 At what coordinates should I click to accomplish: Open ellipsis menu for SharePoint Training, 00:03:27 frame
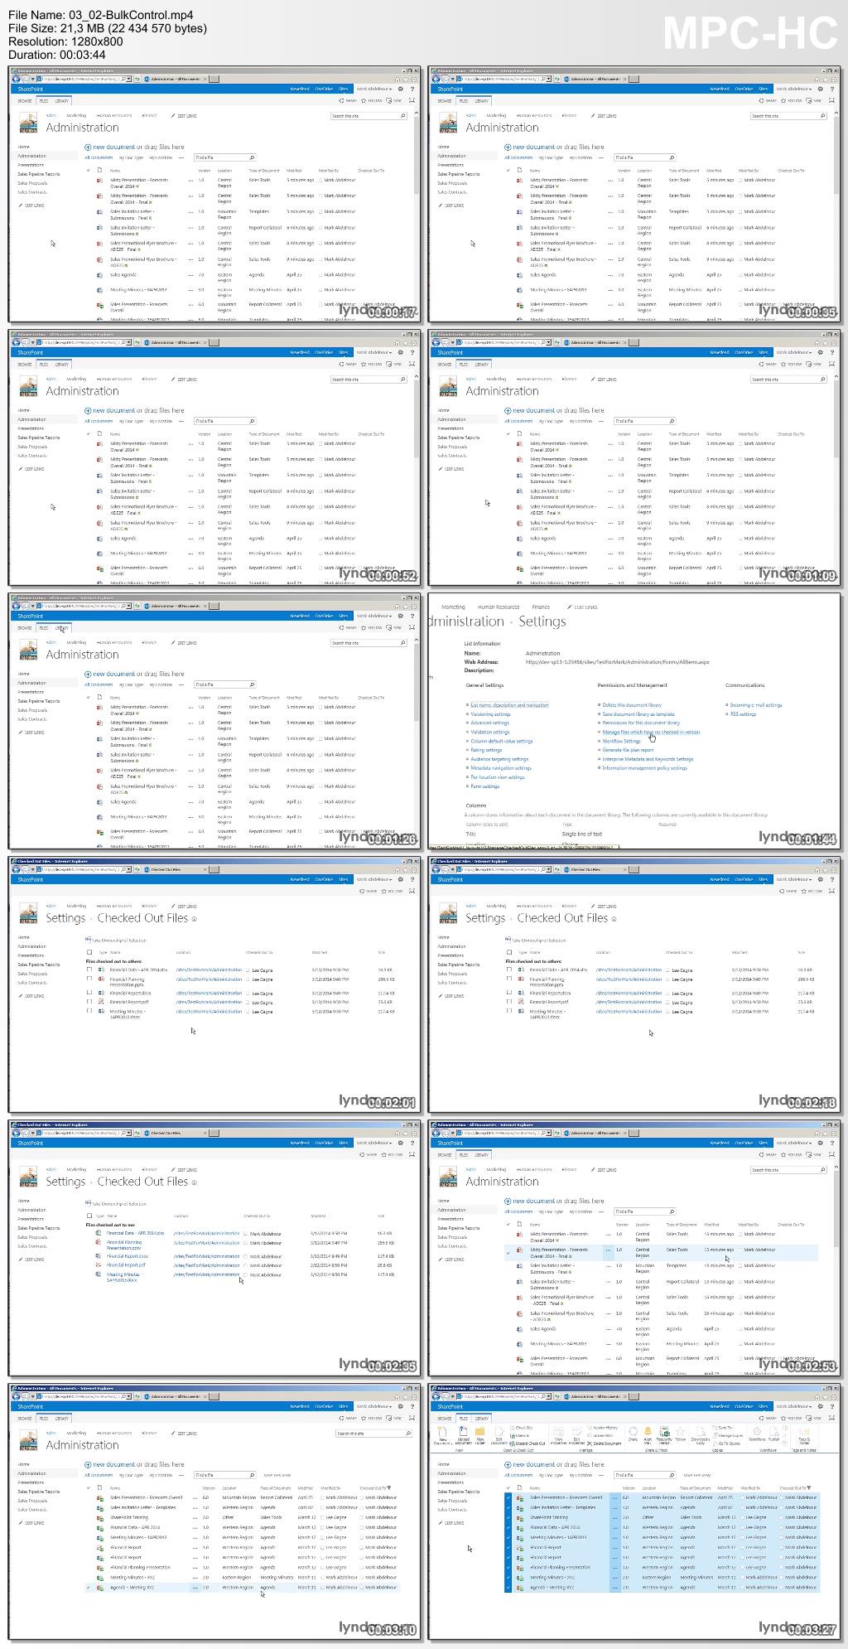click(x=615, y=1517)
